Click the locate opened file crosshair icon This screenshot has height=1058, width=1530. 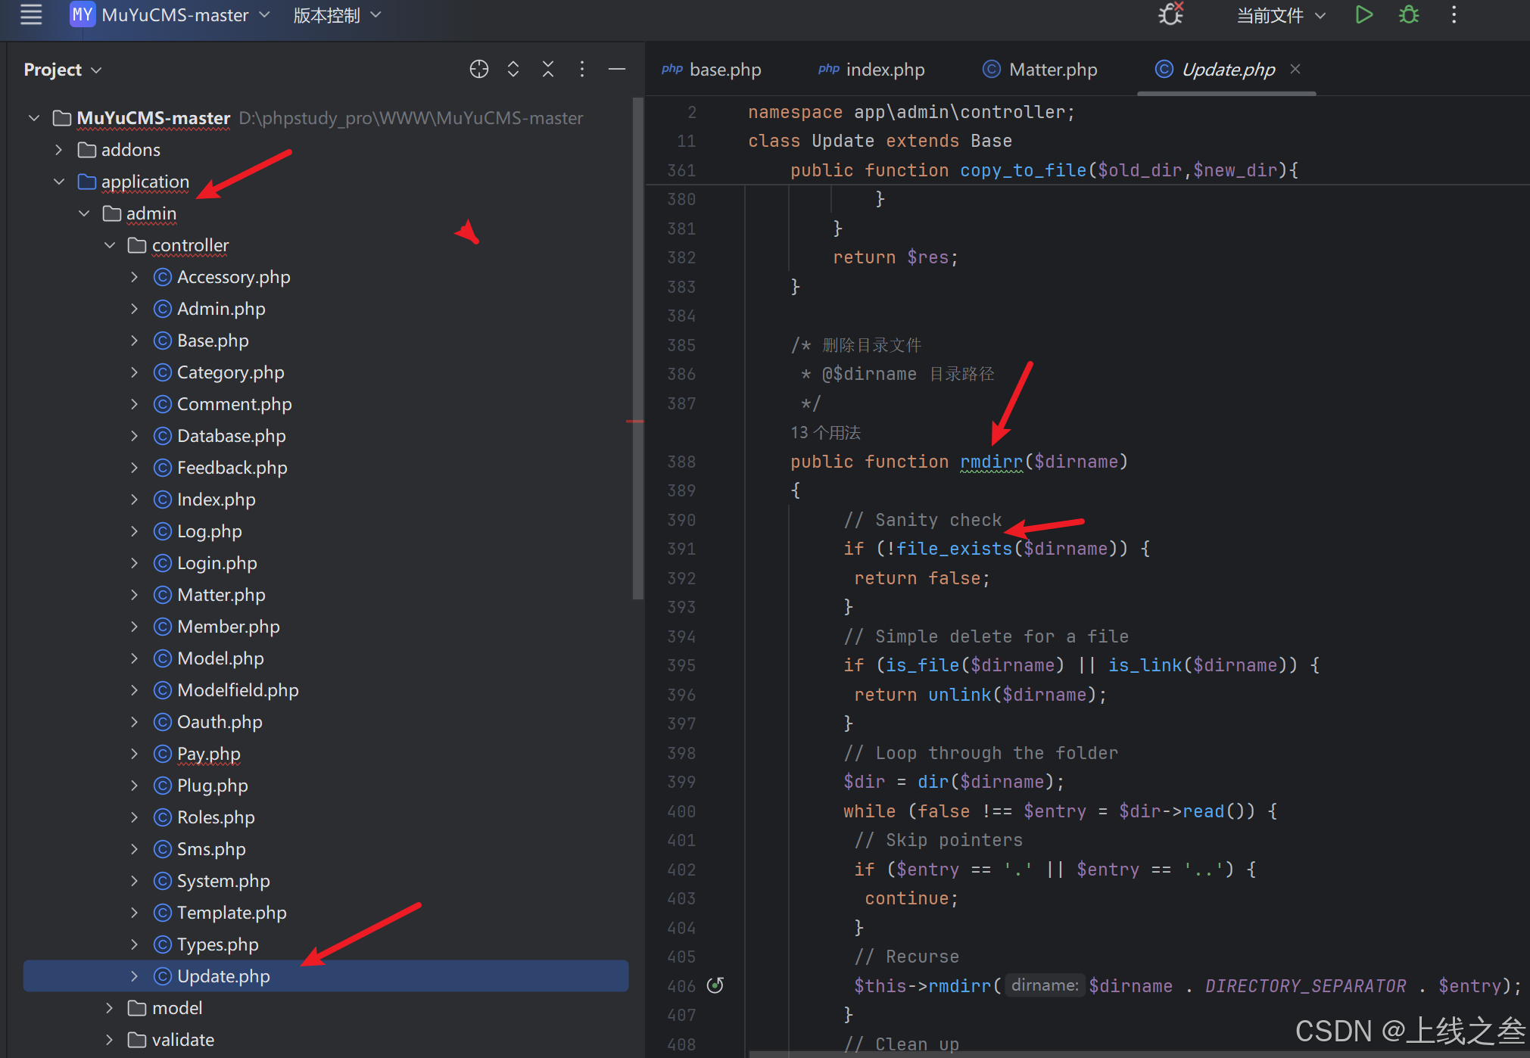point(478,69)
